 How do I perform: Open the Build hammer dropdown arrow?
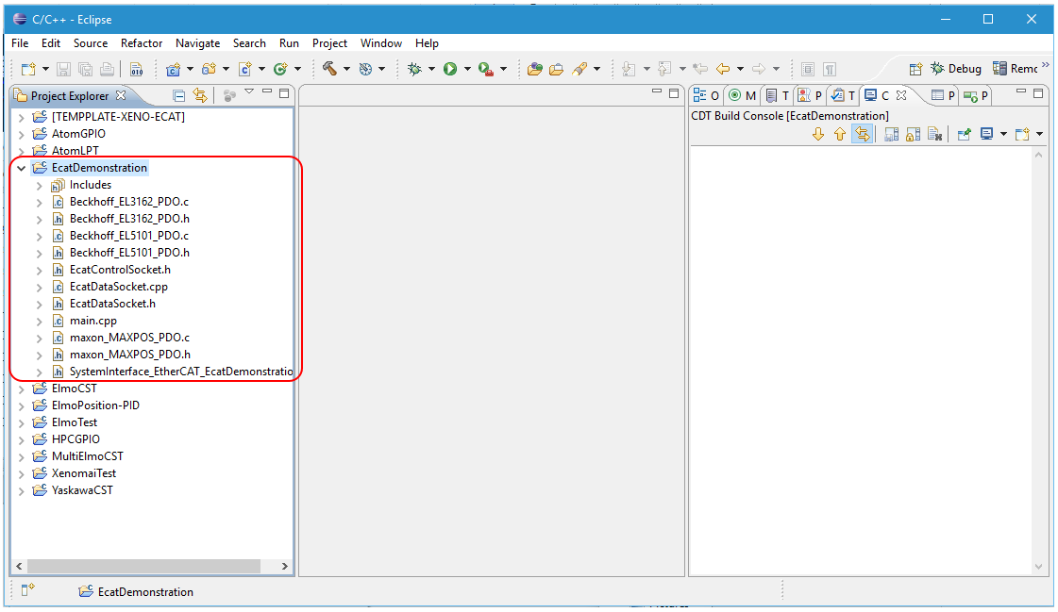(x=346, y=69)
